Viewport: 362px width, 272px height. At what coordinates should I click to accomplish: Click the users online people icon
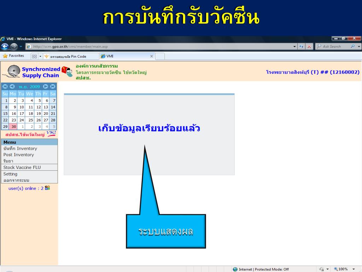[47, 188]
